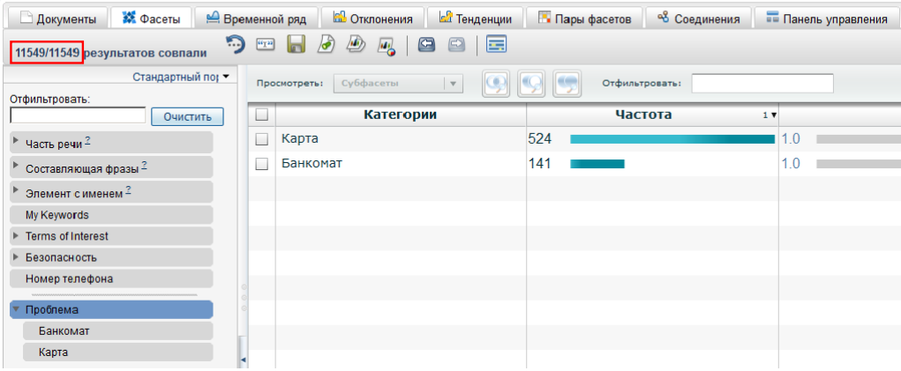The width and height of the screenshot is (901, 371).
Task: Click middle magnifier search button in facet toolbar
Action: point(531,85)
